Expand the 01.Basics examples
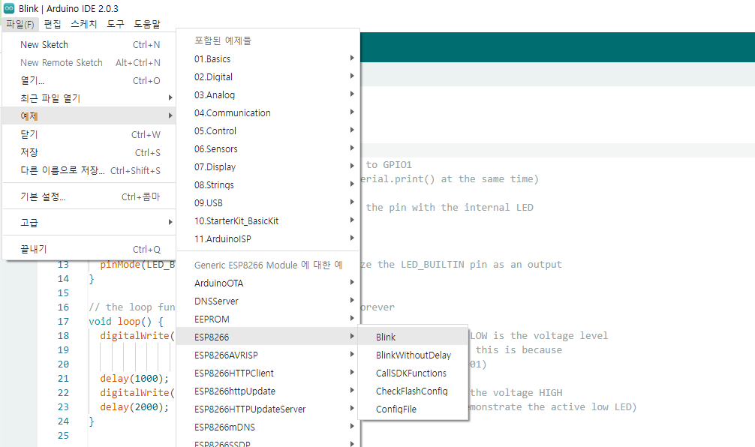This screenshot has width=755, height=447. pos(268,58)
